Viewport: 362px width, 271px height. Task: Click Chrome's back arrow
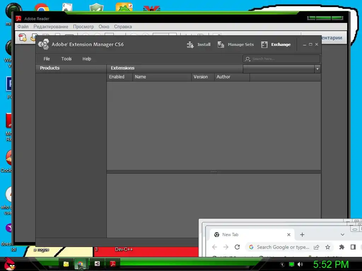[x=215, y=247]
